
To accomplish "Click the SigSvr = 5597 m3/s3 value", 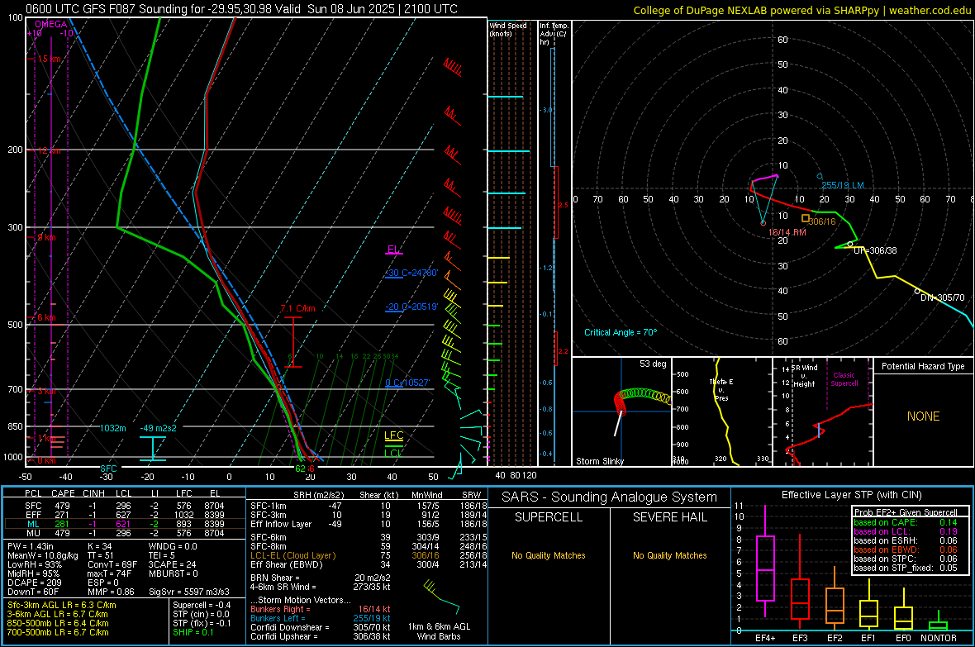I will coord(188,592).
